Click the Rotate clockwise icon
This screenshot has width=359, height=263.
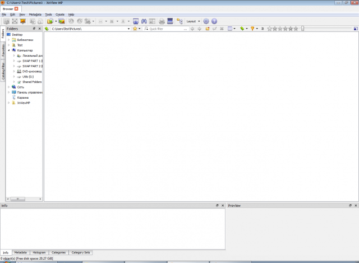click(x=80, y=21)
